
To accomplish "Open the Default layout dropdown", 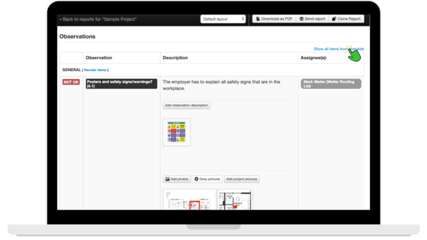I will [x=223, y=19].
